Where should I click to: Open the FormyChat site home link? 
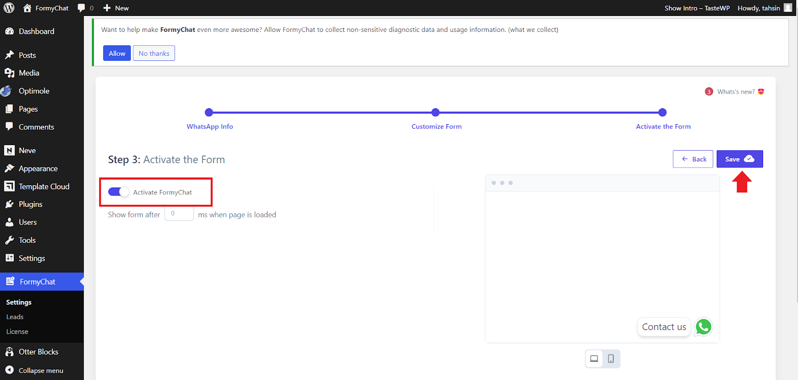click(x=46, y=8)
